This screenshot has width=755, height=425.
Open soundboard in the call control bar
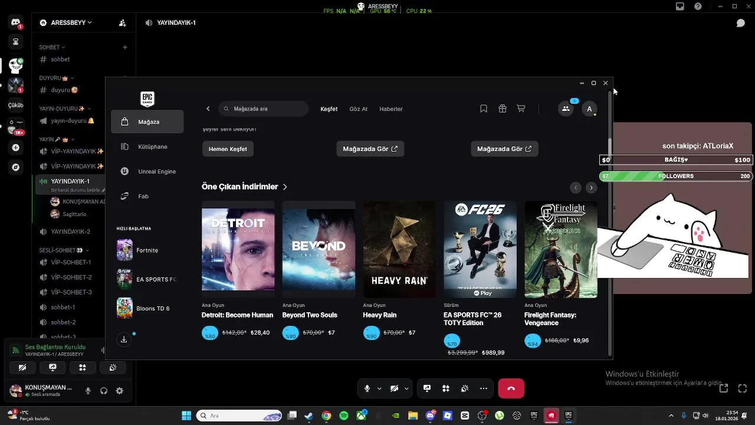pos(465,388)
